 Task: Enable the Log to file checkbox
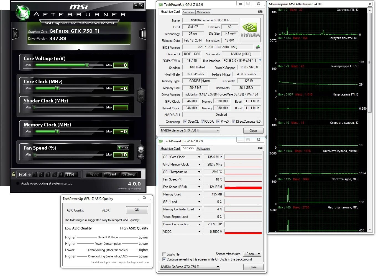[164, 254]
